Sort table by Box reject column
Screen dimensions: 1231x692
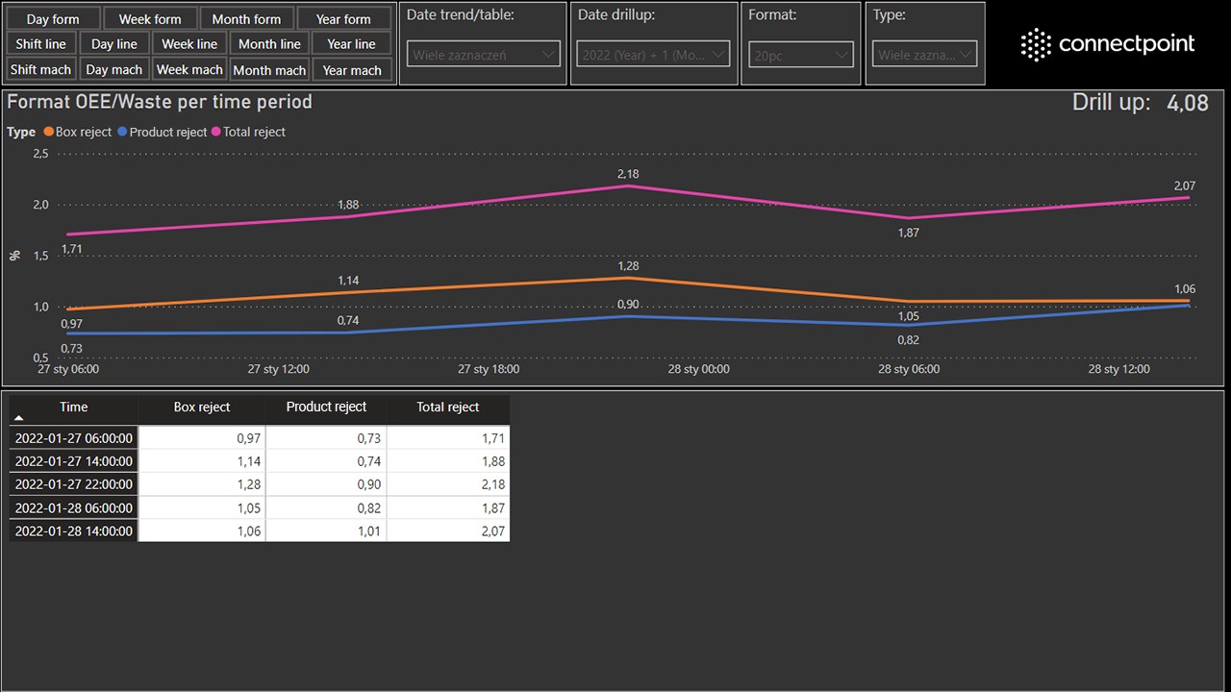[202, 408]
